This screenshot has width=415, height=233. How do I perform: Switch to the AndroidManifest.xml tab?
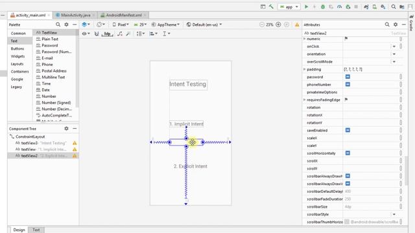pos(123,15)
